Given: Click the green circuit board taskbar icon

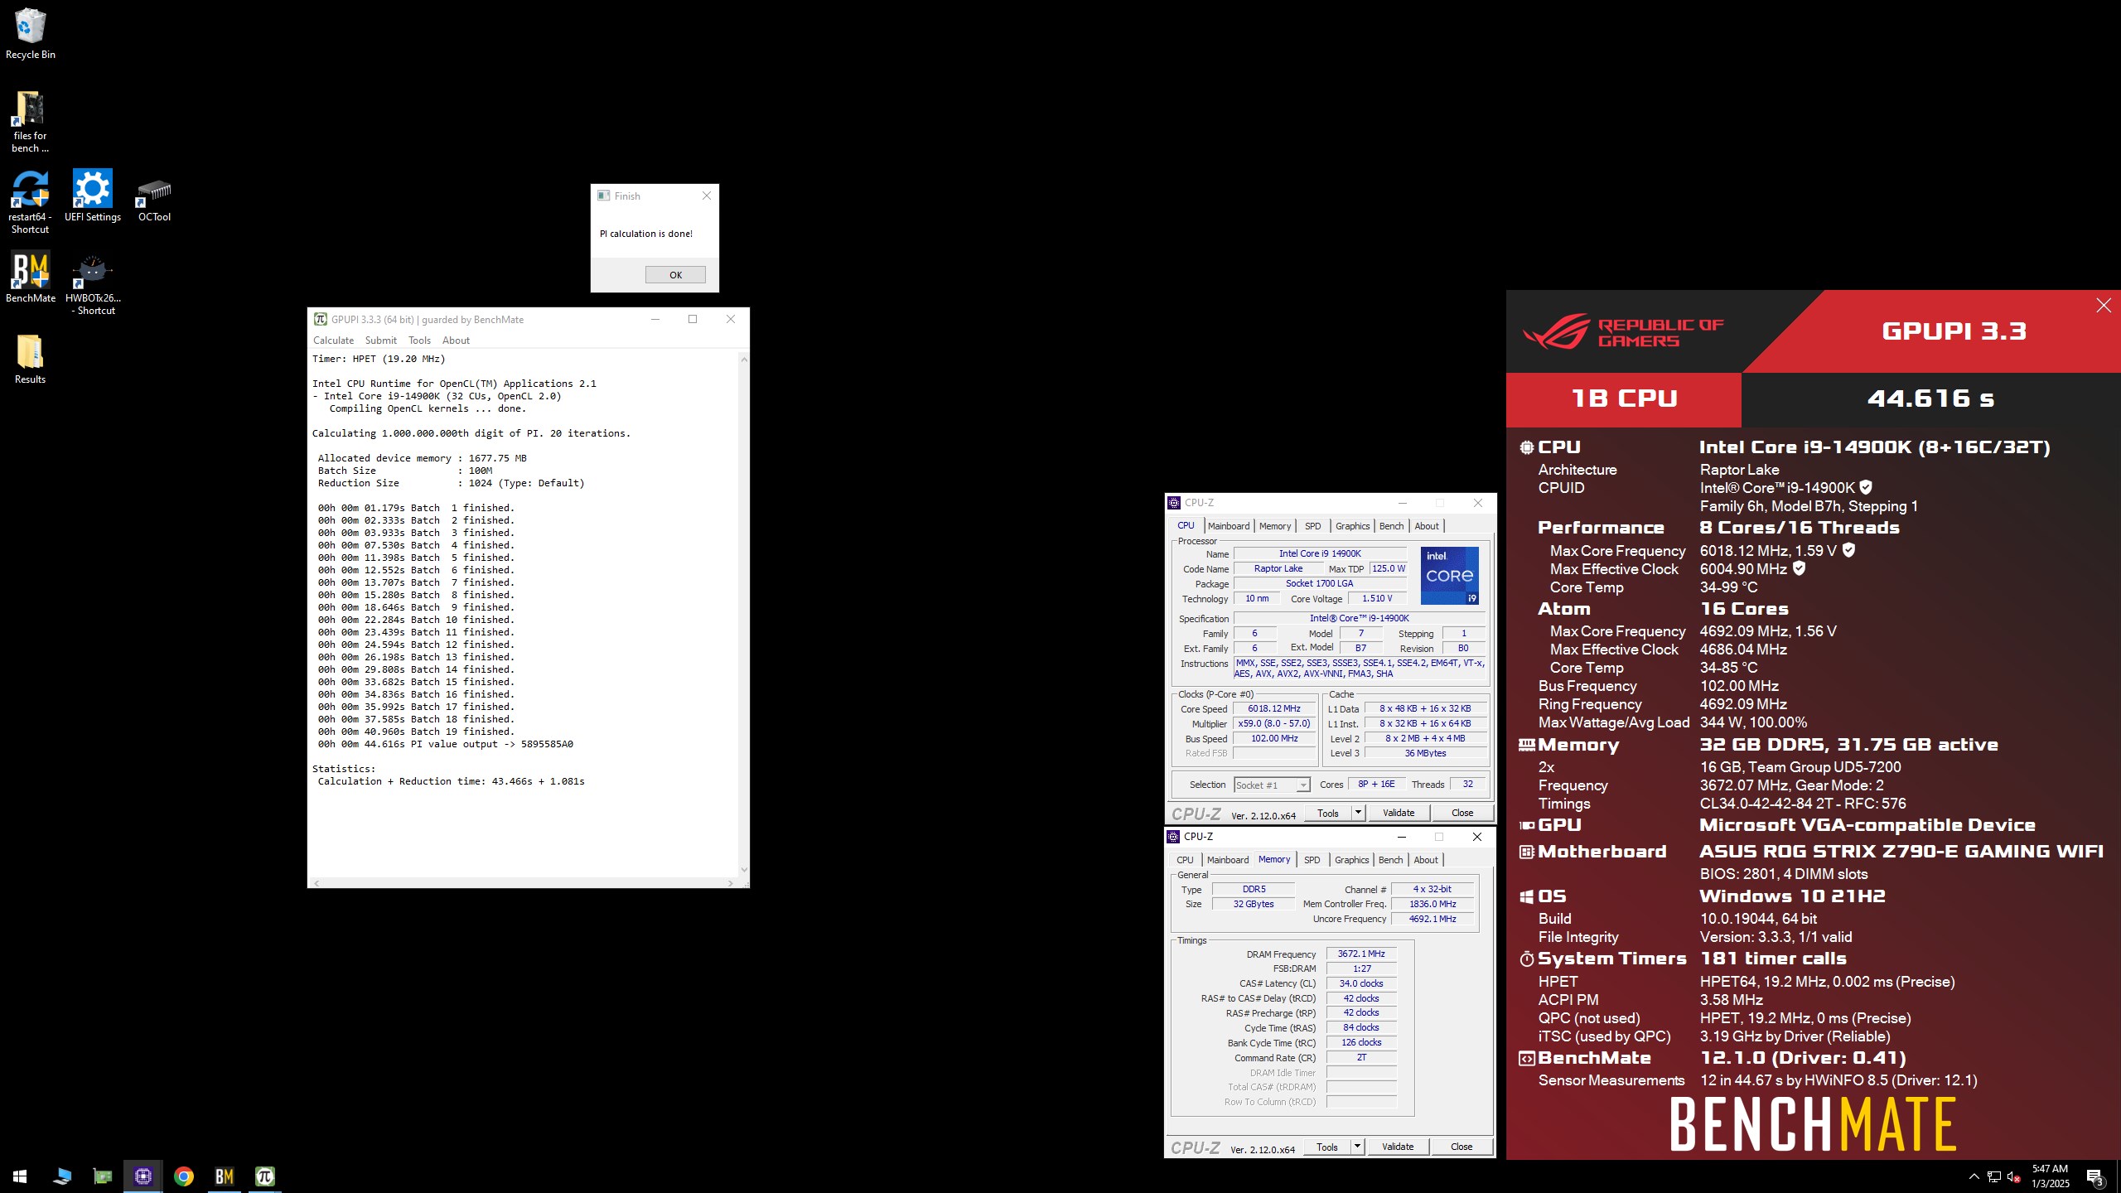Looking at the screenshot, I should (x=102, y=1176).
